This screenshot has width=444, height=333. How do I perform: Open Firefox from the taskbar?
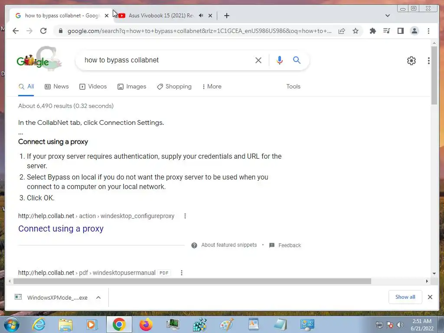pos(146,324)
